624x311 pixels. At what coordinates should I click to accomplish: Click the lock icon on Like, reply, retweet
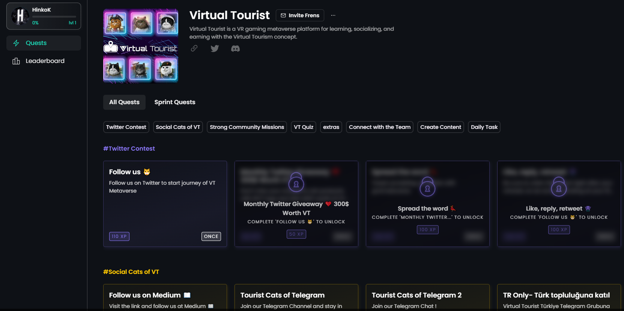point(559,187)
